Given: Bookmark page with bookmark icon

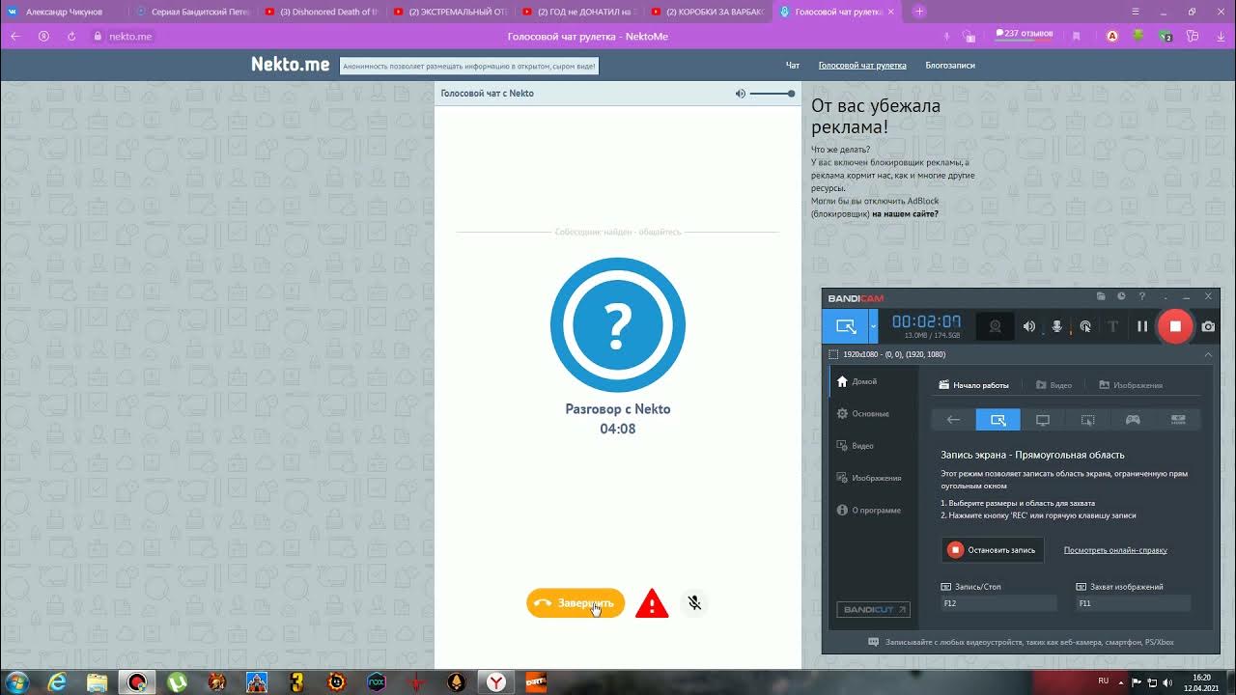Looking at the screenshot, I should 1076,36.
